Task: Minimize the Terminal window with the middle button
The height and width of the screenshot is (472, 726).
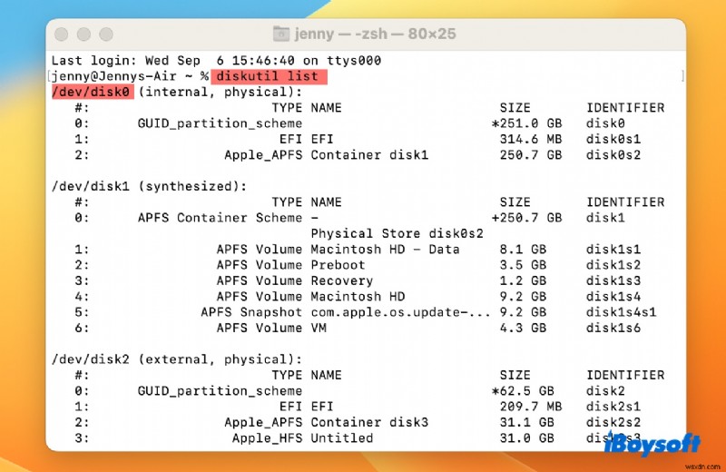Action: click(x=83, y=34)
